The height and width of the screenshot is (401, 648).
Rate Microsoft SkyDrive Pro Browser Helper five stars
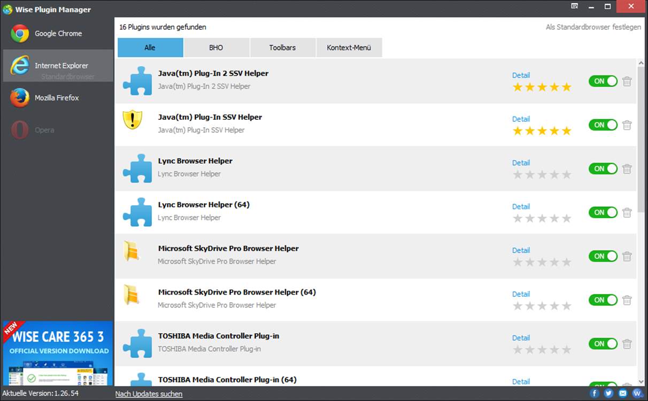tap(567, 263)
